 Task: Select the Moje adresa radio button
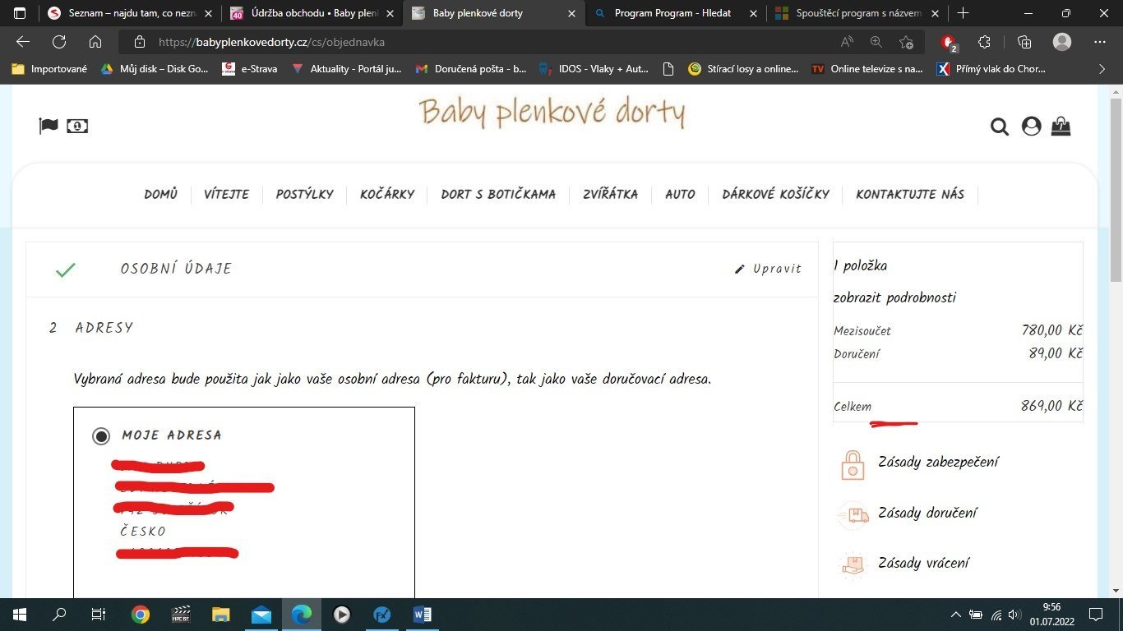[x=101, y=436]
